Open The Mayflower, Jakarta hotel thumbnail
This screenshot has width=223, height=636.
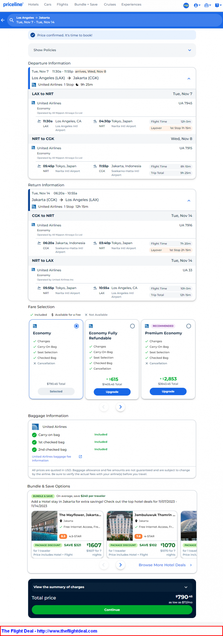[45, 526]
